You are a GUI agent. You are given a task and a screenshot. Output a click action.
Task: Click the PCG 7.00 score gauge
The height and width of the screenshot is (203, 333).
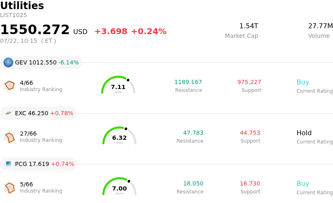[119, 186]
